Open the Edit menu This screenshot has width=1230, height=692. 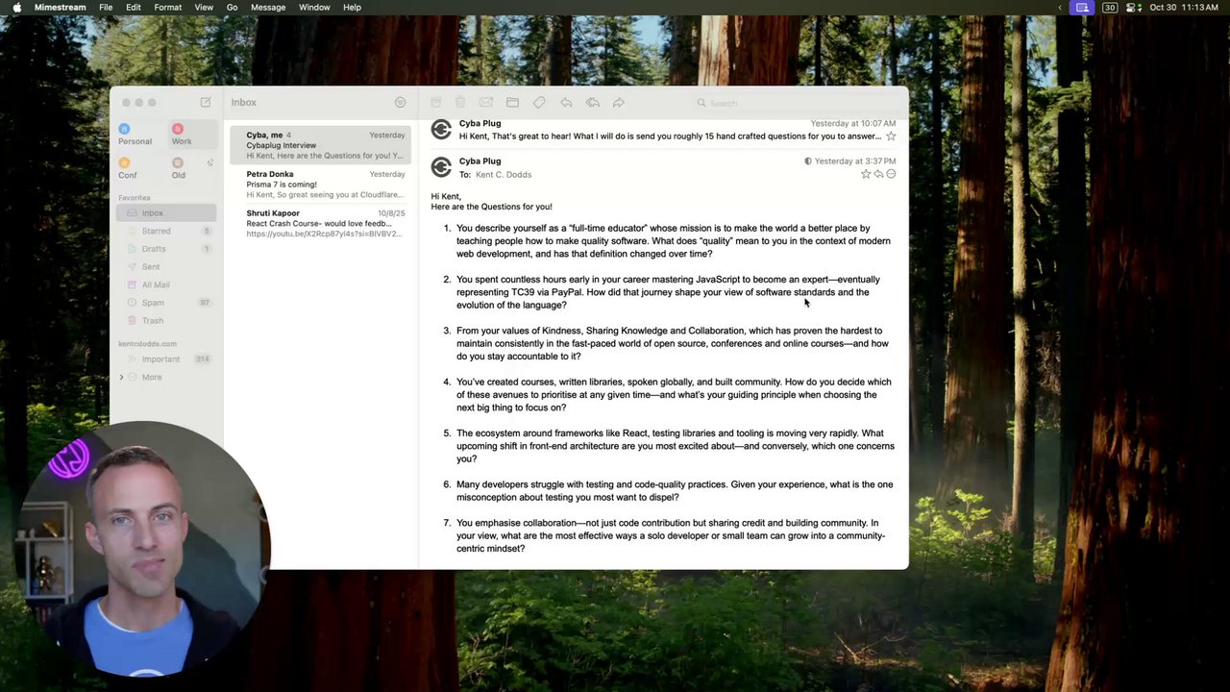click(x=134, y=7)
